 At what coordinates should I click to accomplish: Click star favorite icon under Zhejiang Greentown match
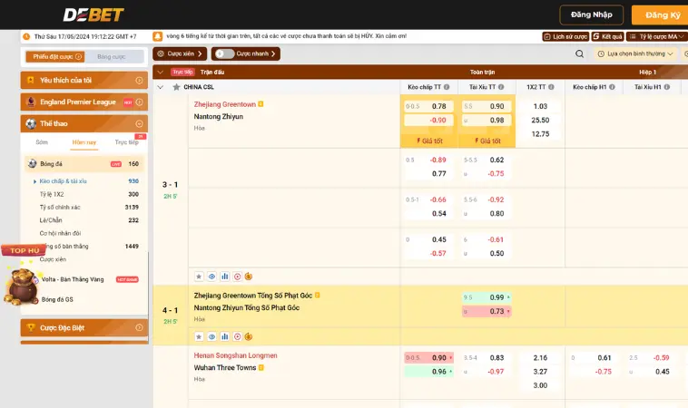click(199, 276)
